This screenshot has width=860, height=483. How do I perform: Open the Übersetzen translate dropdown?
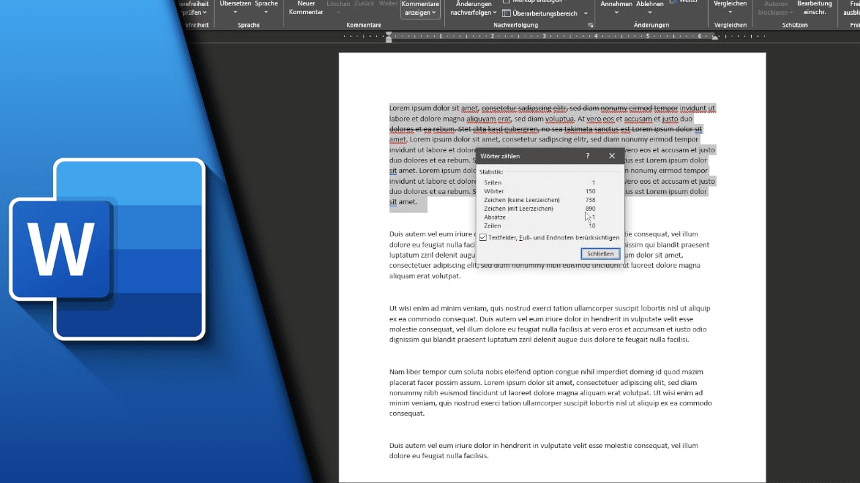point(234,7)
